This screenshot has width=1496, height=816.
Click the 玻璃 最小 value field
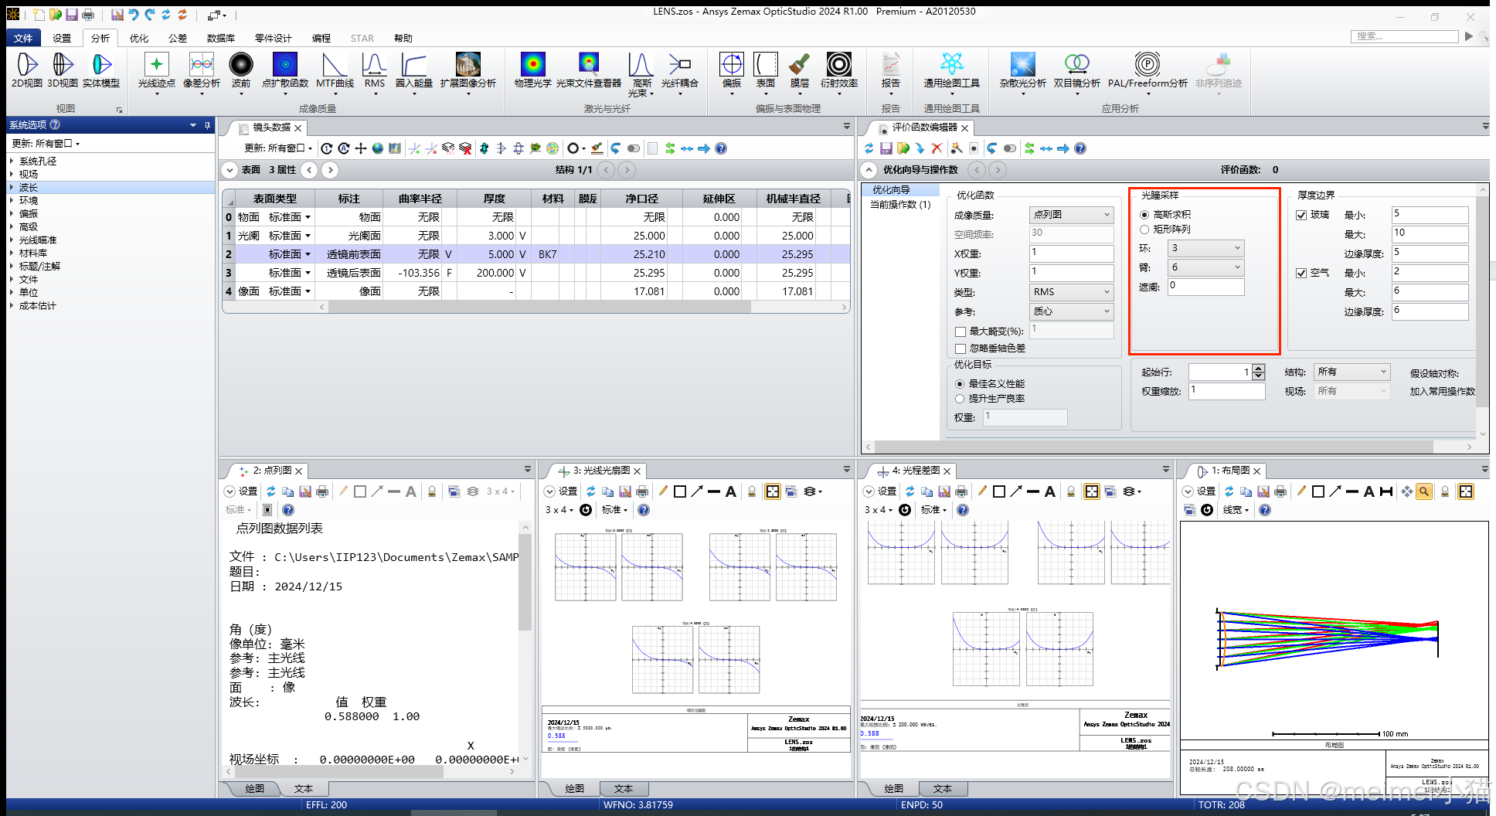point(1430,215)
